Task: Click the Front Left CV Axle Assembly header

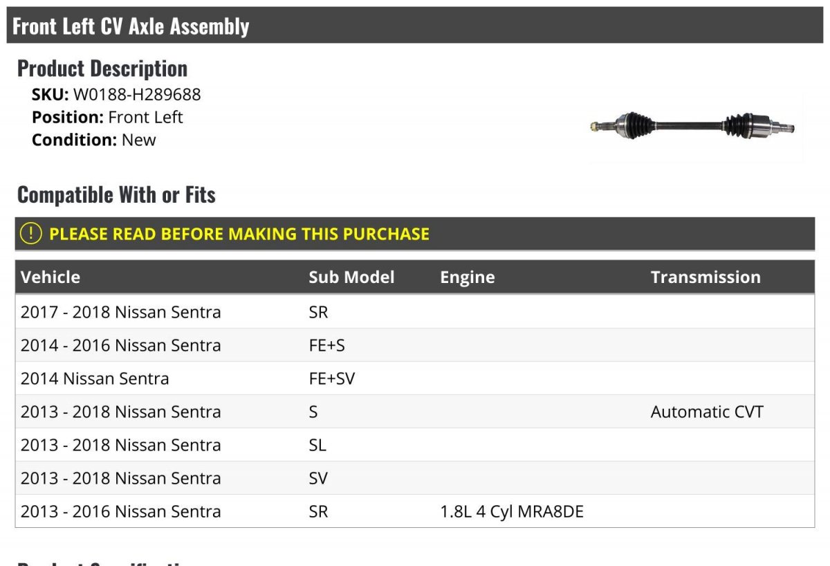Action: 131,26
